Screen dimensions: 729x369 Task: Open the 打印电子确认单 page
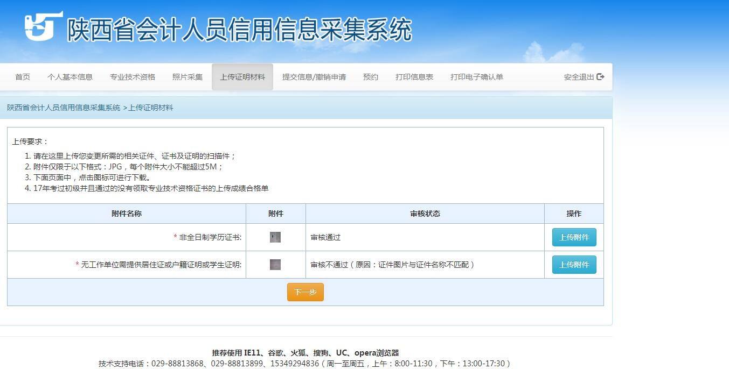[476, 76]
